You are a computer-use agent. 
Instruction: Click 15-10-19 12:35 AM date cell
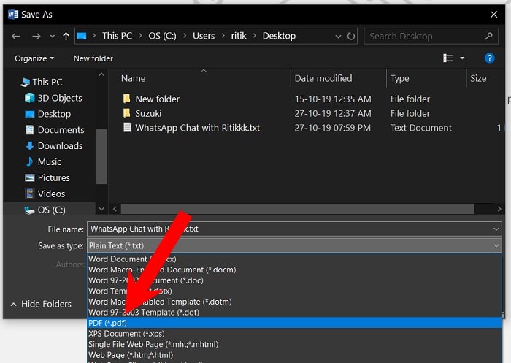pyautogui.click(x=333, y=99)
